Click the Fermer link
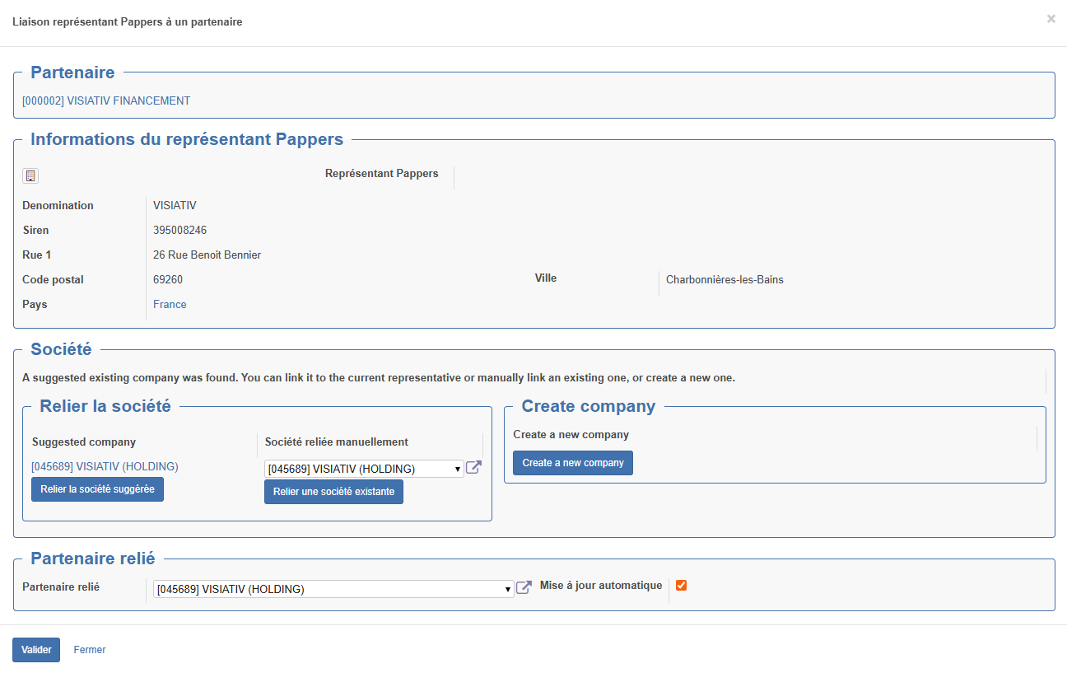 [90, 650]
